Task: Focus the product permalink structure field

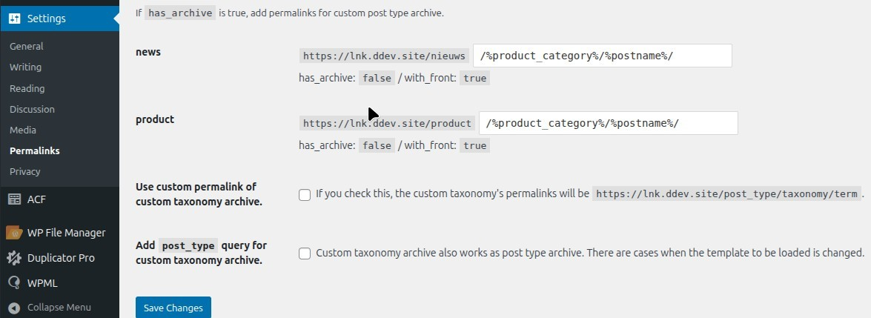Action: (x=608, y=123)
